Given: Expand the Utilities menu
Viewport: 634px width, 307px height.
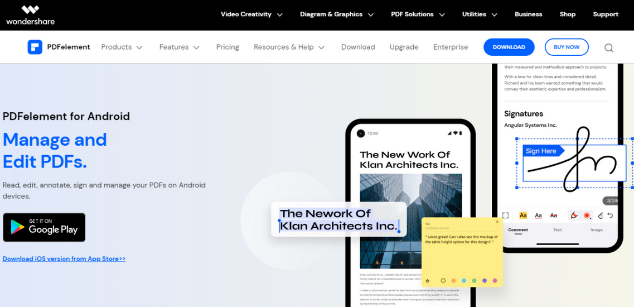Looking at the screenshot, I should pyautogui.click(x=480, y=14).
